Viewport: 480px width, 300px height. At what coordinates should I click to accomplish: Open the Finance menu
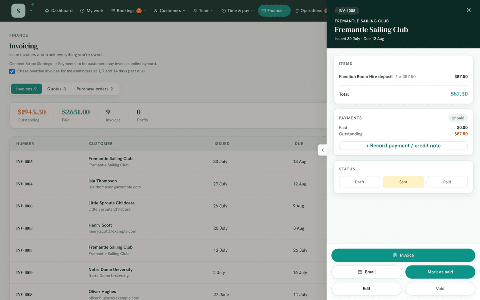tap(274, 11)
